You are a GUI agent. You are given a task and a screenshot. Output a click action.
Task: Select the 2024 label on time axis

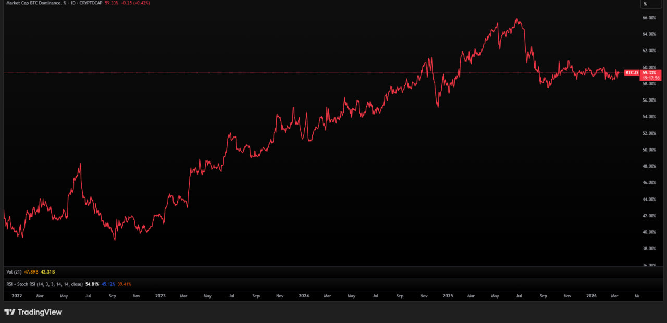point(304,296)
